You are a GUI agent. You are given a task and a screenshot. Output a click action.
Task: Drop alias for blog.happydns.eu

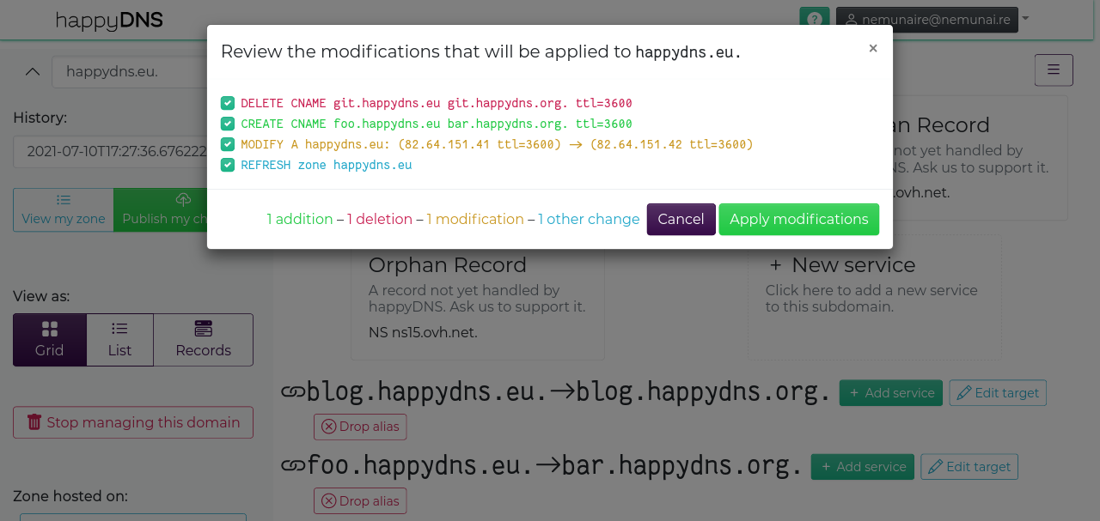360,427
